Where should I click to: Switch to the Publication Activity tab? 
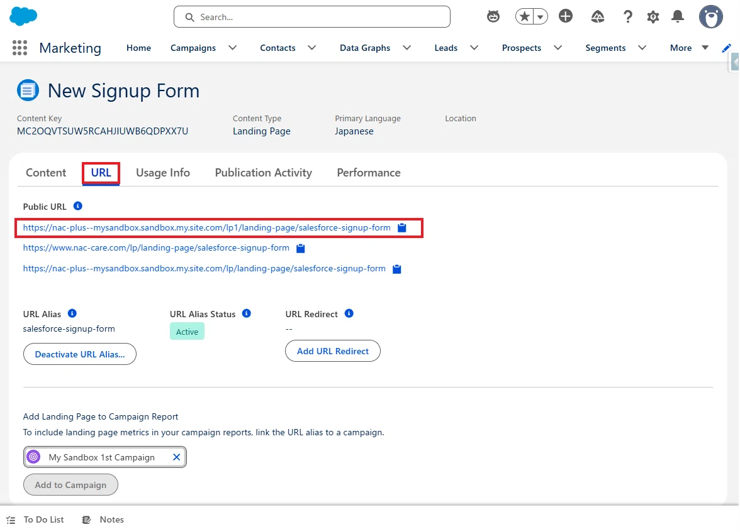pos(263,173)
